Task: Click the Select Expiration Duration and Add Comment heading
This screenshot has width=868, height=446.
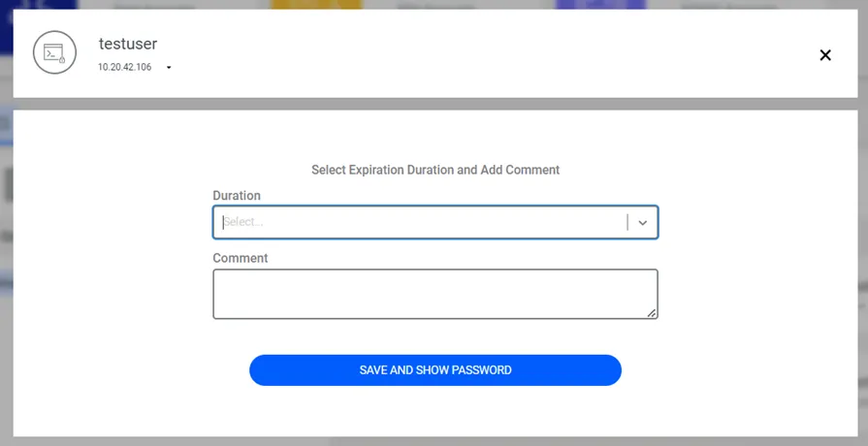Action: point(435,170)
